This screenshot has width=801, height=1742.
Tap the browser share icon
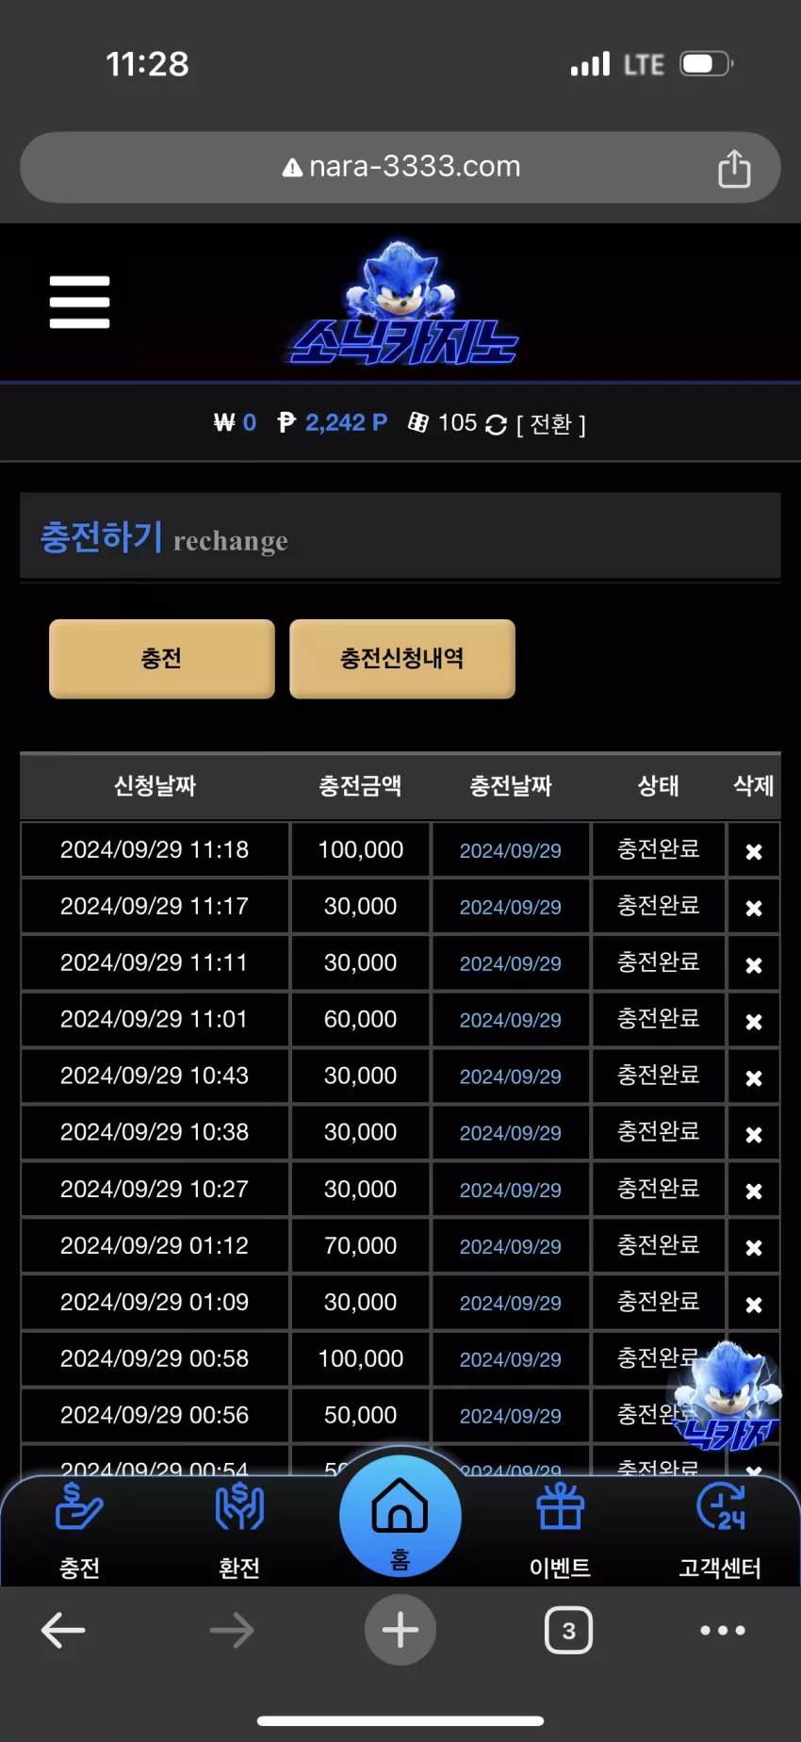point(734,168)
